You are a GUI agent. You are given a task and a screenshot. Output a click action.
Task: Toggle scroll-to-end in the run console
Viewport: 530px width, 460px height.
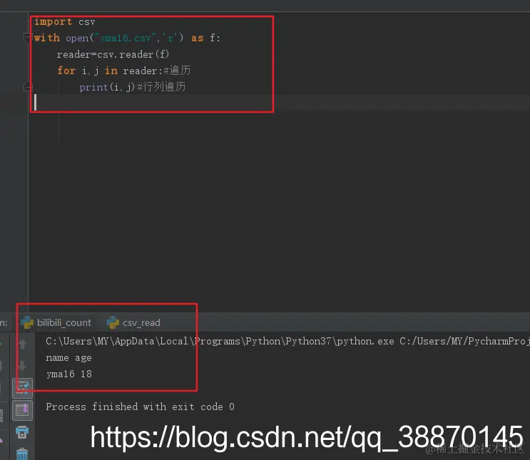(x=22, y=410)
